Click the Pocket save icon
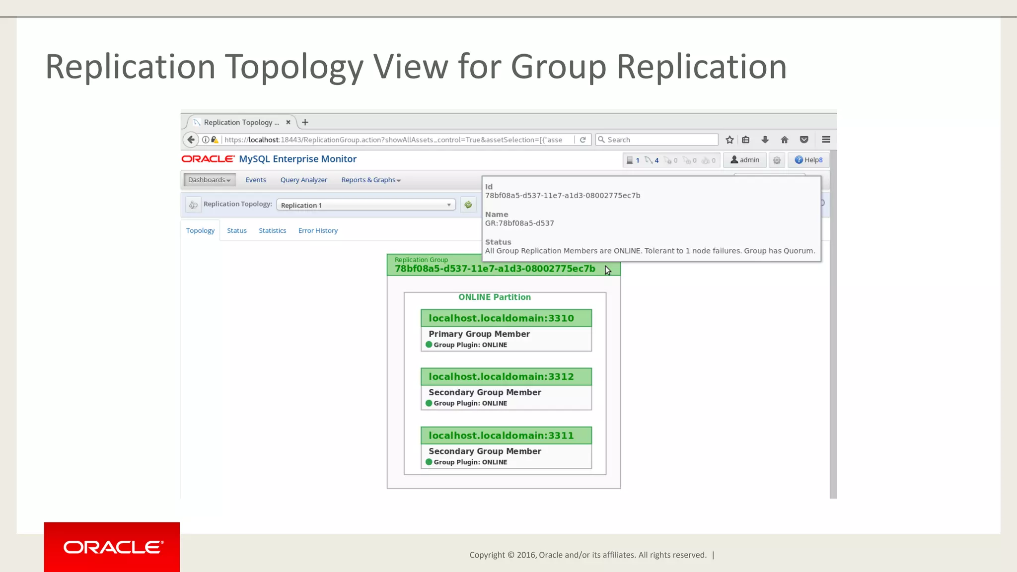Viewport: 1017px width, 572px height. click(x=804, y=140)
